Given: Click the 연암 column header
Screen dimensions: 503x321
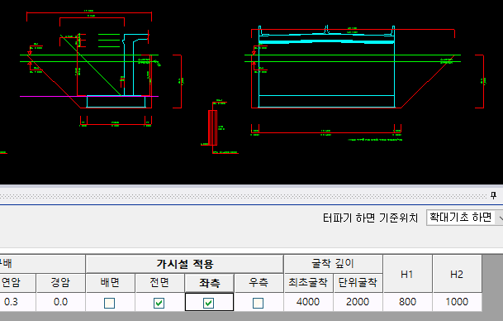Looking at the screenshot, I should click(x=17, y=283).
